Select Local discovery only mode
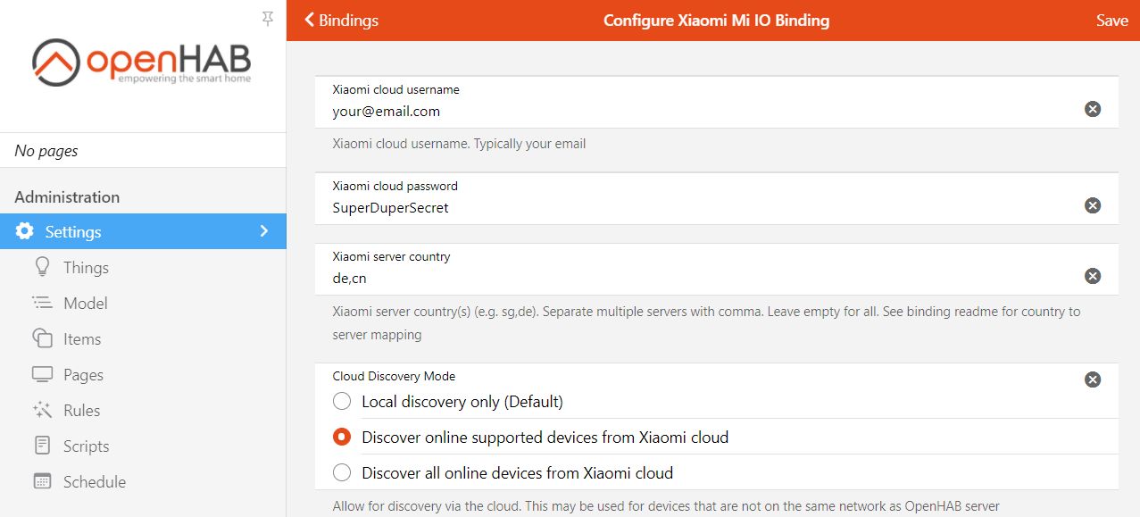Image resolution: width=1140 pixels, height=517 pixels. coord(341,401)
